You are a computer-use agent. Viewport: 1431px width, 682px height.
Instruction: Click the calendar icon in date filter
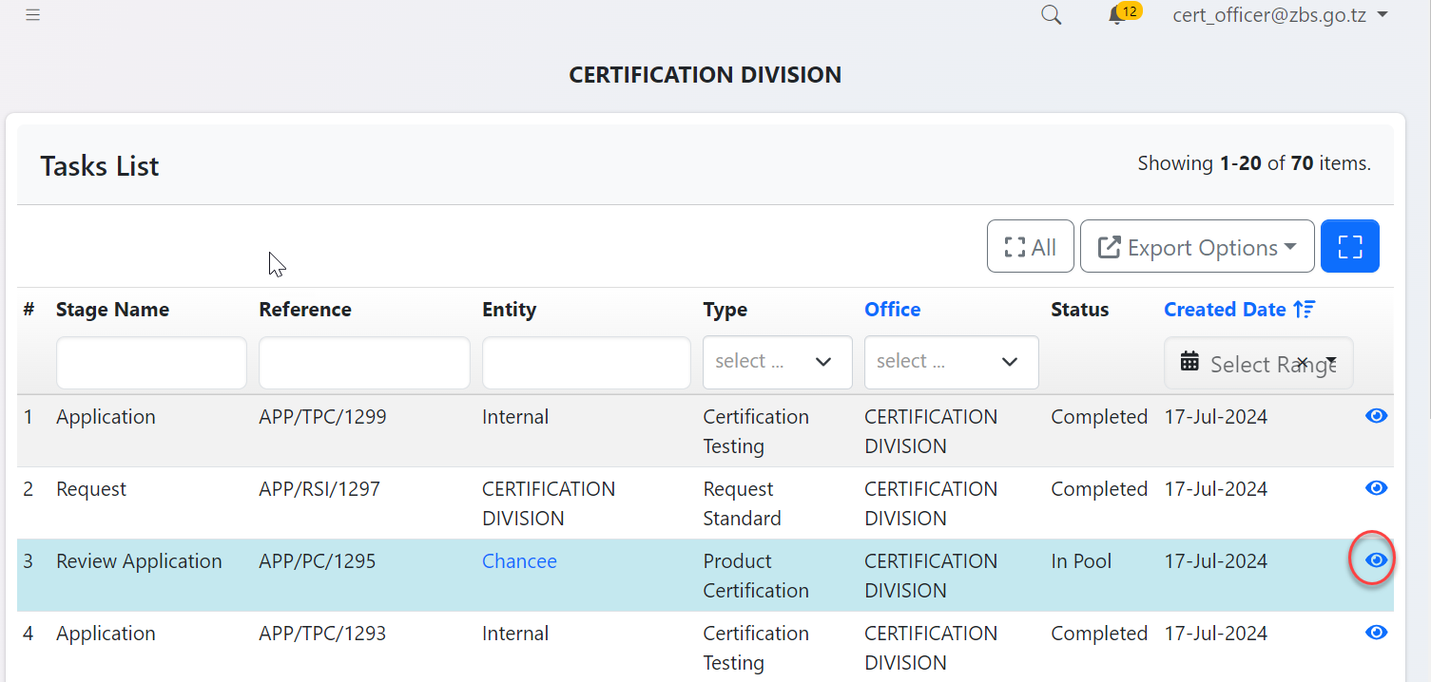[x=1189, y=362]
